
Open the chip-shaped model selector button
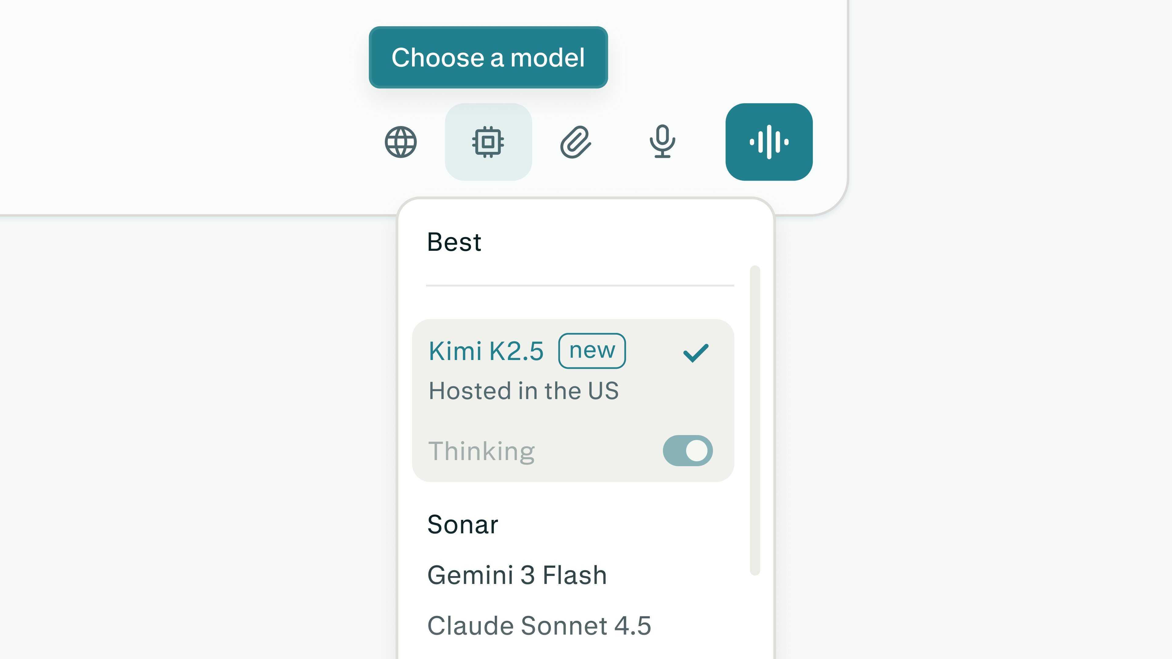point(488,142)
